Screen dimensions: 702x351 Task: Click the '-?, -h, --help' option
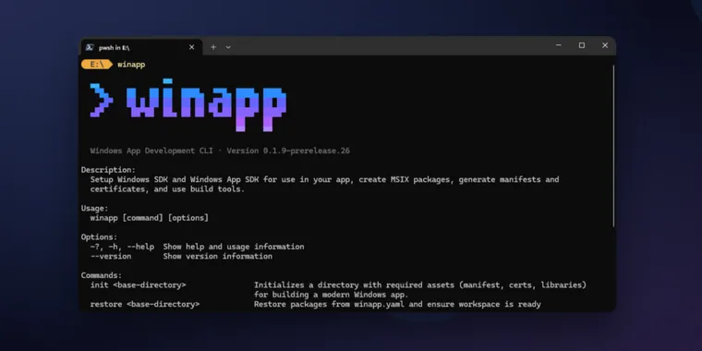(x=122, y=247)
